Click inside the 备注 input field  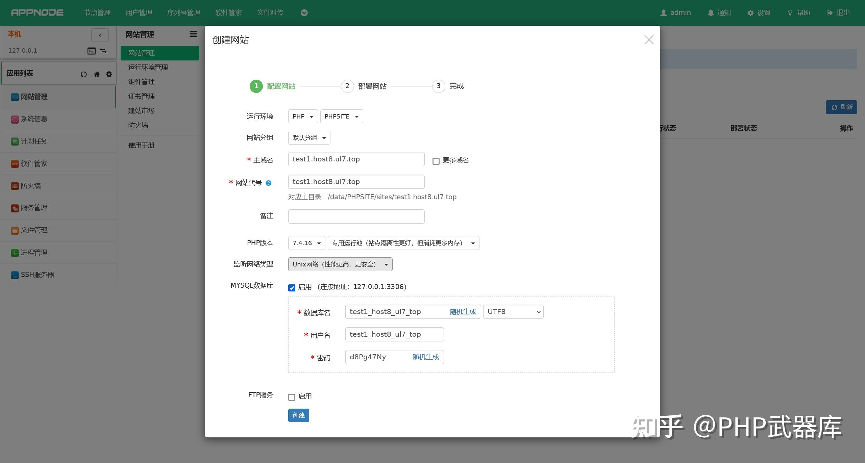pos(356,216)
